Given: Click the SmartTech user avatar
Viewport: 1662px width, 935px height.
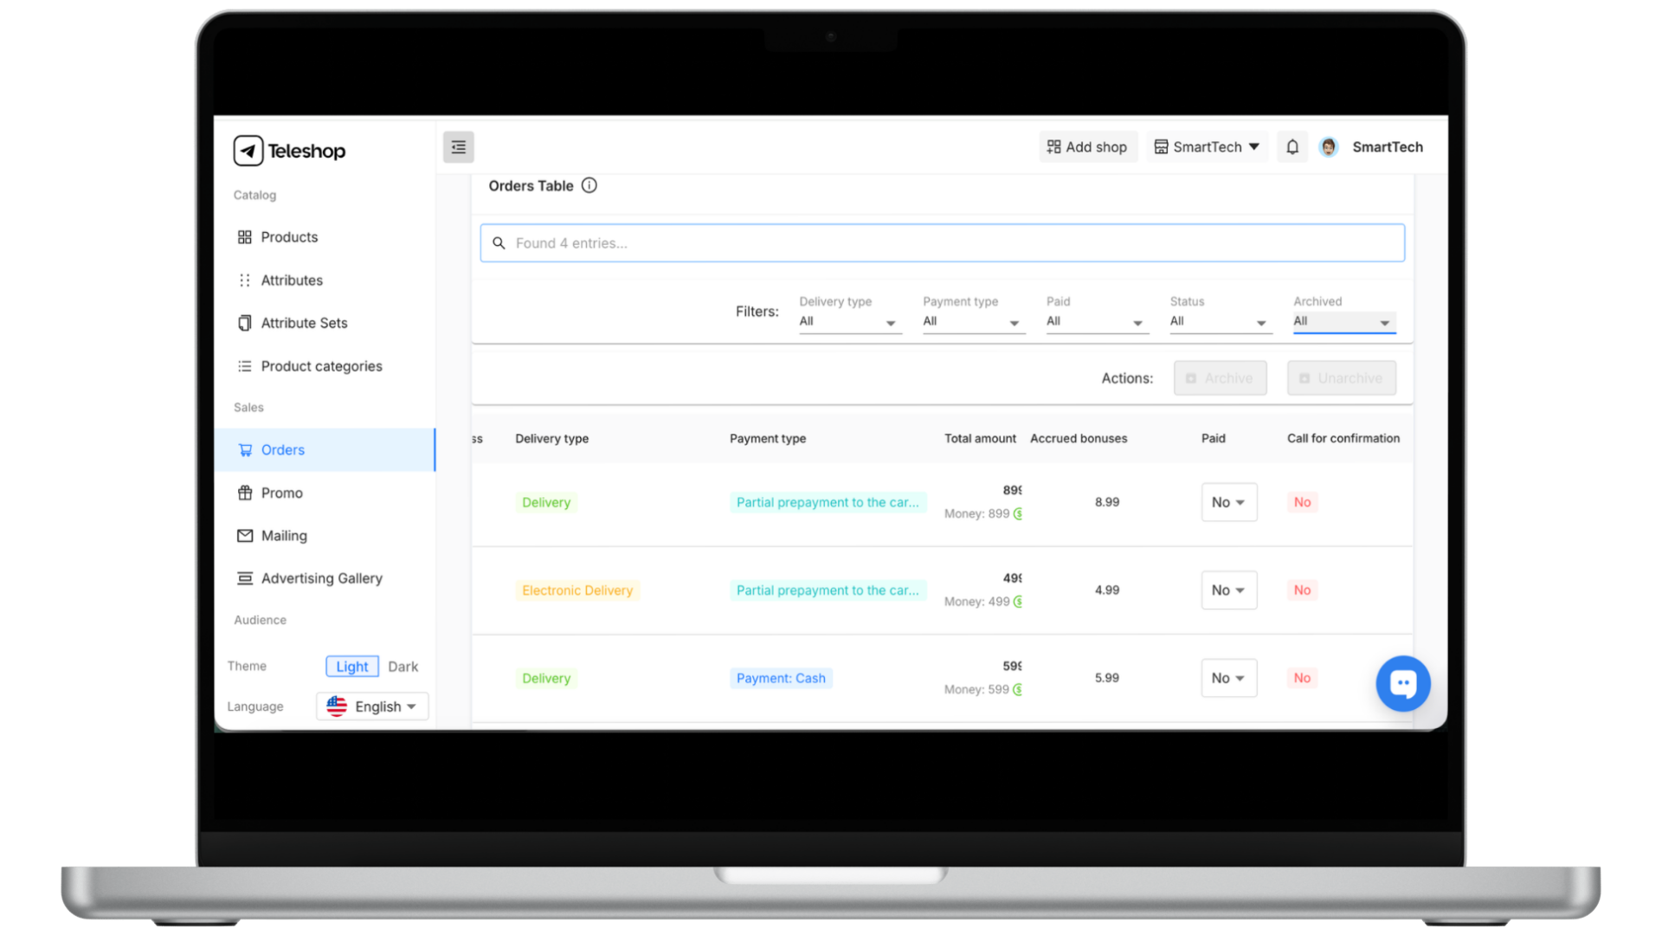Looking at the screenshot, I should 1329,147.
